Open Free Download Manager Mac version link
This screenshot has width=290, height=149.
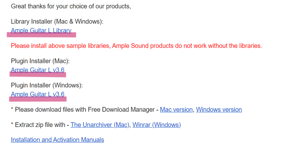[176, 109]
